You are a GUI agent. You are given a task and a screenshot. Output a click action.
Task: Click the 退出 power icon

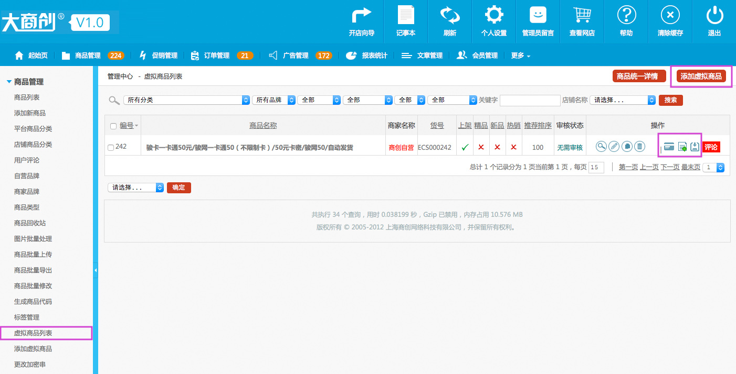pyautogui.click(x=714, y=15)
